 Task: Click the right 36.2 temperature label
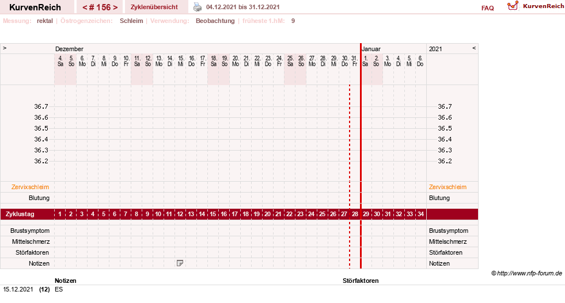(x=445, y=161)
